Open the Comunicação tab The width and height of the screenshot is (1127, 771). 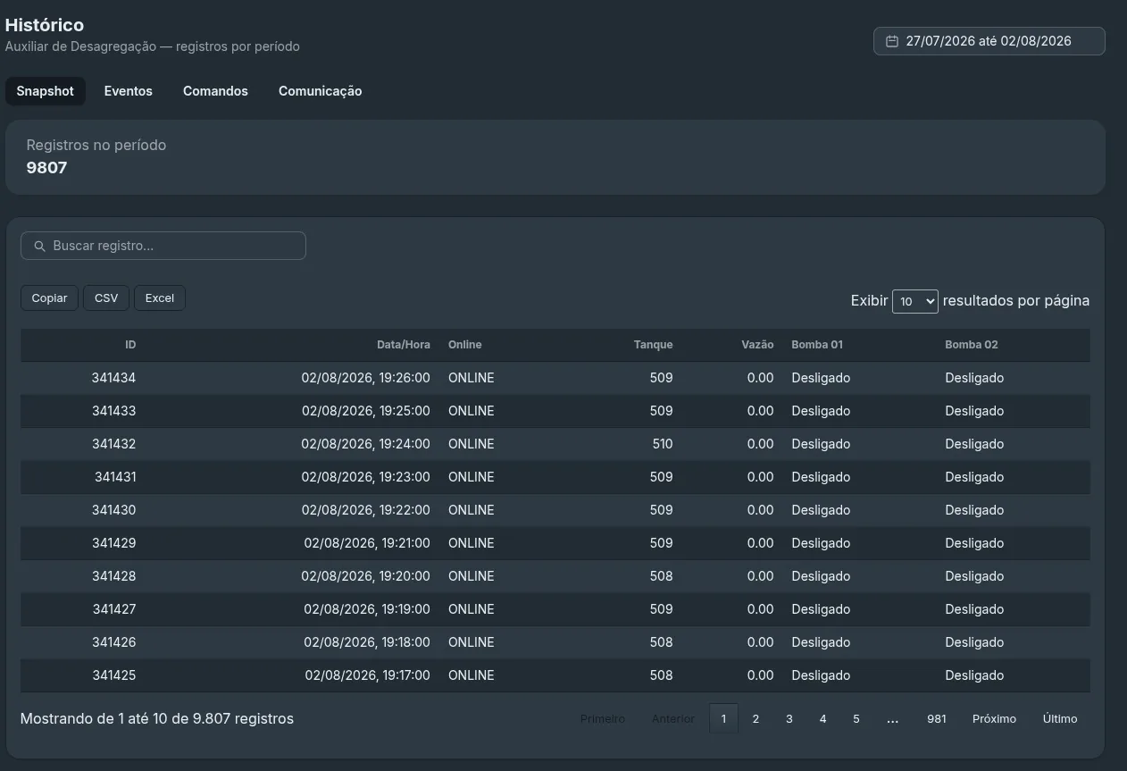coord(320,91)
